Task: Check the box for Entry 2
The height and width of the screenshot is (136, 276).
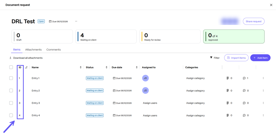Action: point(11,90)
